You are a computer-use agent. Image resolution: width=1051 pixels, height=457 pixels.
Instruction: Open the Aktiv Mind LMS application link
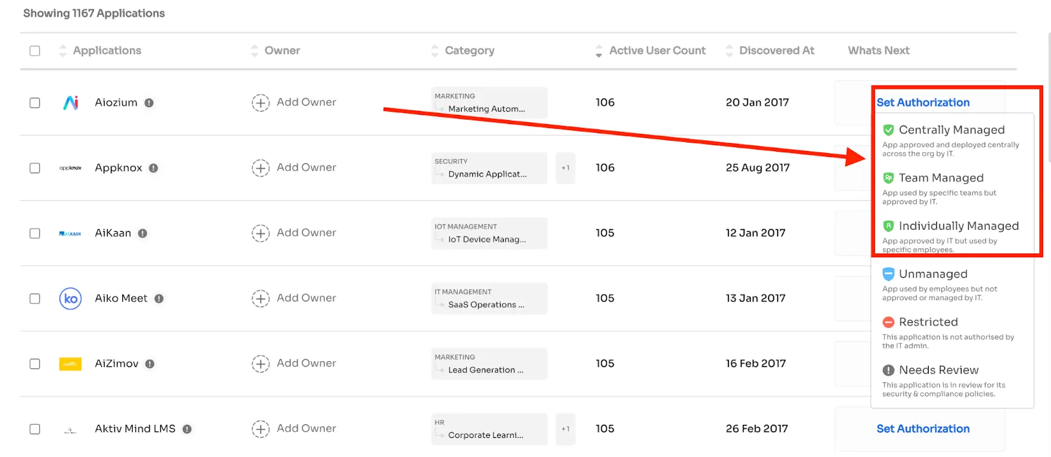tap(135, 429)
